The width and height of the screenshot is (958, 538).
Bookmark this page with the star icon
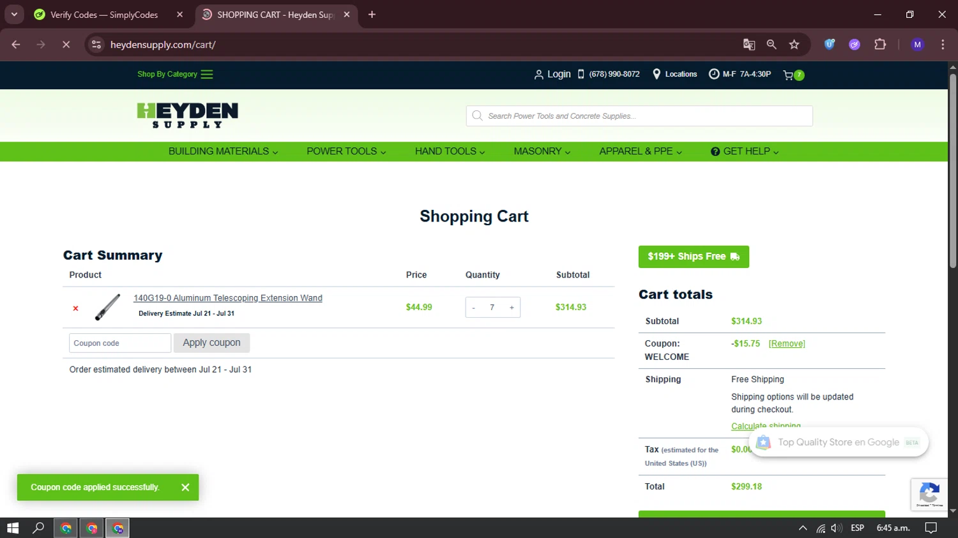[794, 45]
